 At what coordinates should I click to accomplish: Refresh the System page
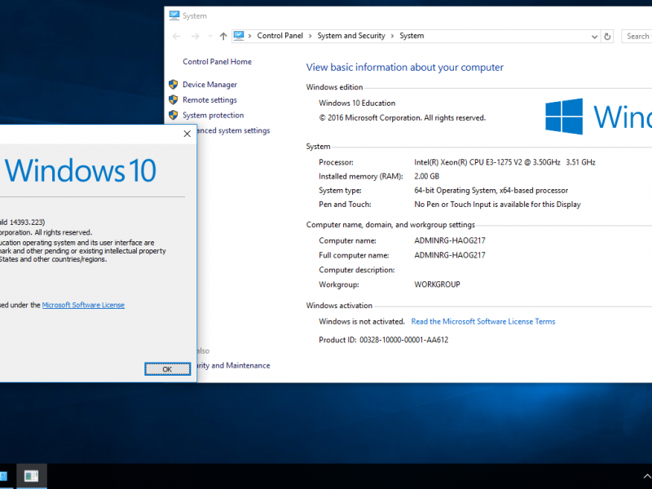[x=607, y=36]
